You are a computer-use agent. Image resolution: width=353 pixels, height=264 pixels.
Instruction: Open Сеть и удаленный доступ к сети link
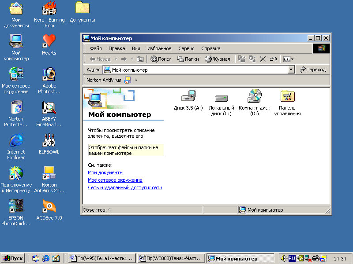(x=125, y=187)
